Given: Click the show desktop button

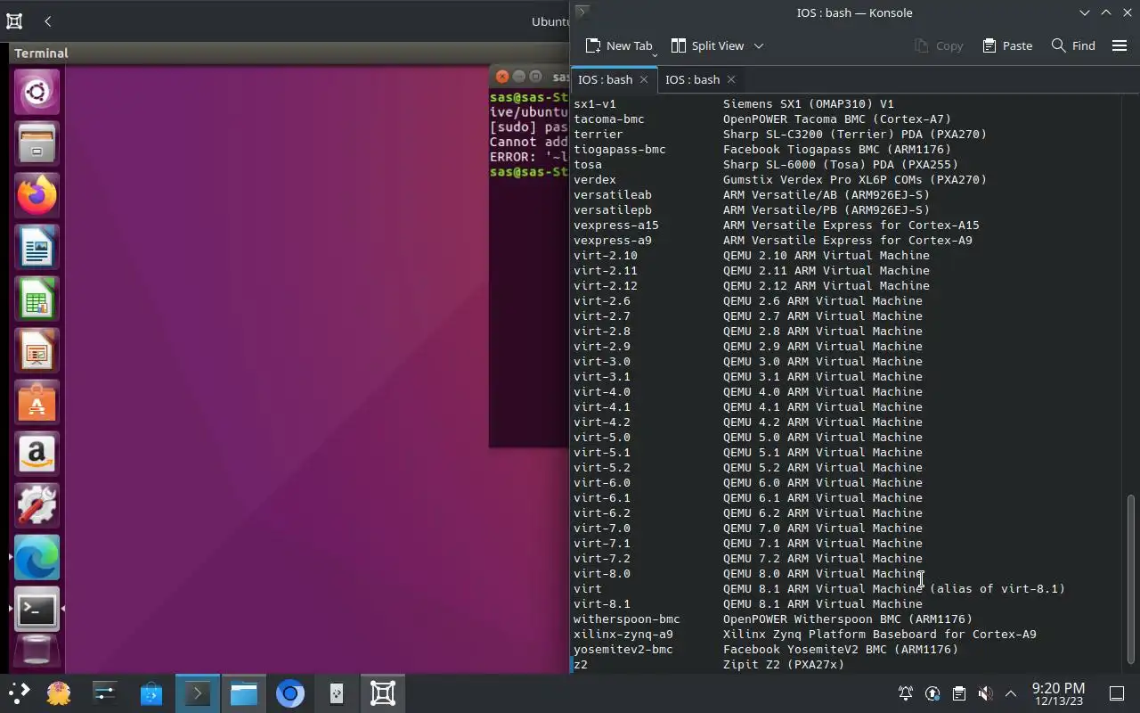Looking at the screenshot, I should pos(1117,693).
